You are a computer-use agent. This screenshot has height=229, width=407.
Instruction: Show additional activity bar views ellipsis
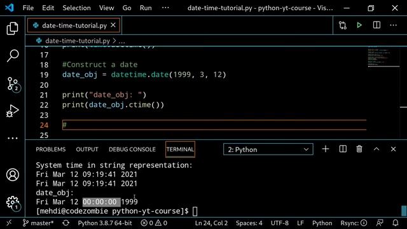[12, 139]
